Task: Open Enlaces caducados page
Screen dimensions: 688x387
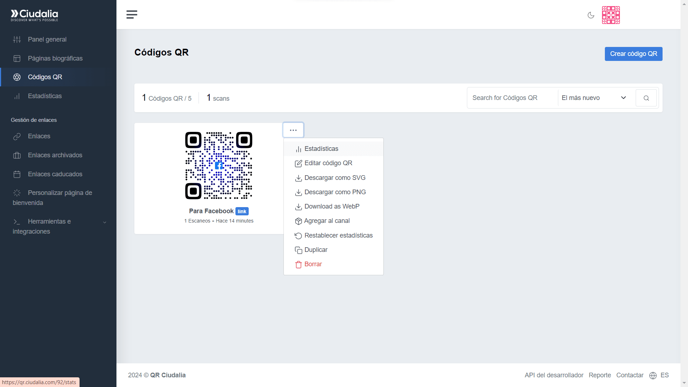Action: [55, 174]
